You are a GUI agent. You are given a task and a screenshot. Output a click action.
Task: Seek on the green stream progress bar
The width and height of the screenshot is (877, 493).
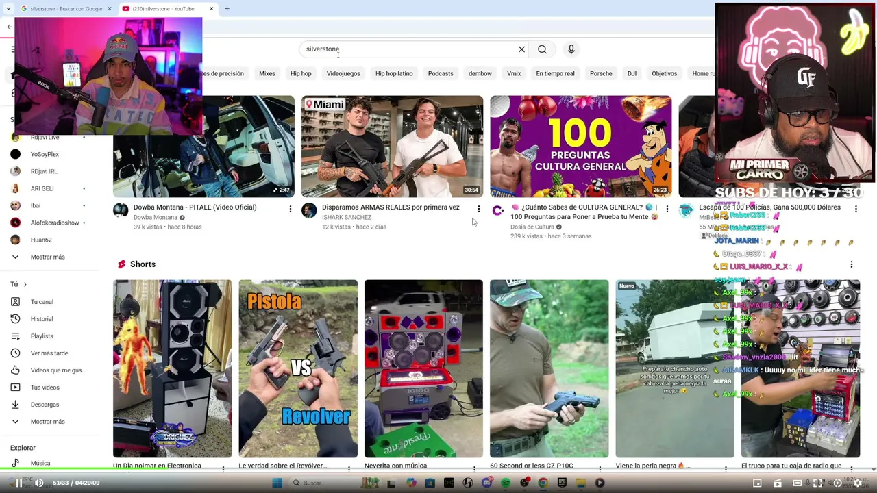438,469
